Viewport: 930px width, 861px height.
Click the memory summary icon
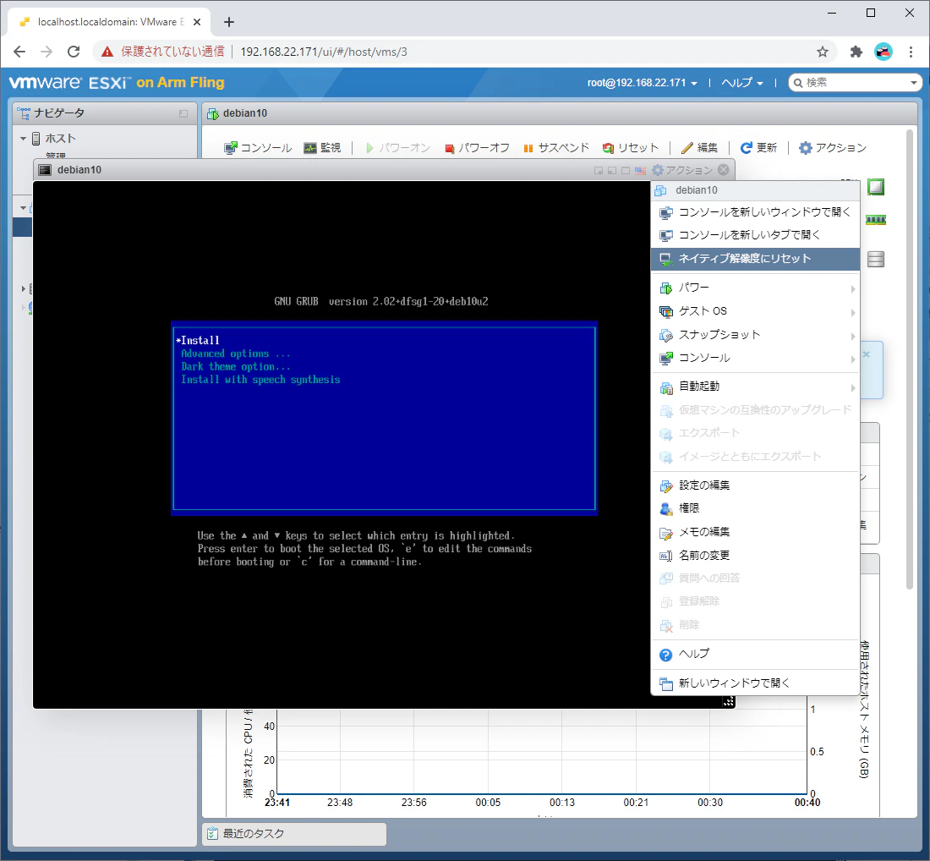[x=875, y=220]
